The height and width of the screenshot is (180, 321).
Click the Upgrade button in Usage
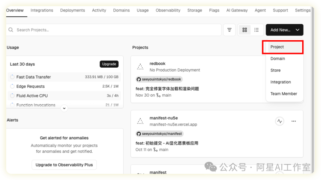[x=109, y=64]
